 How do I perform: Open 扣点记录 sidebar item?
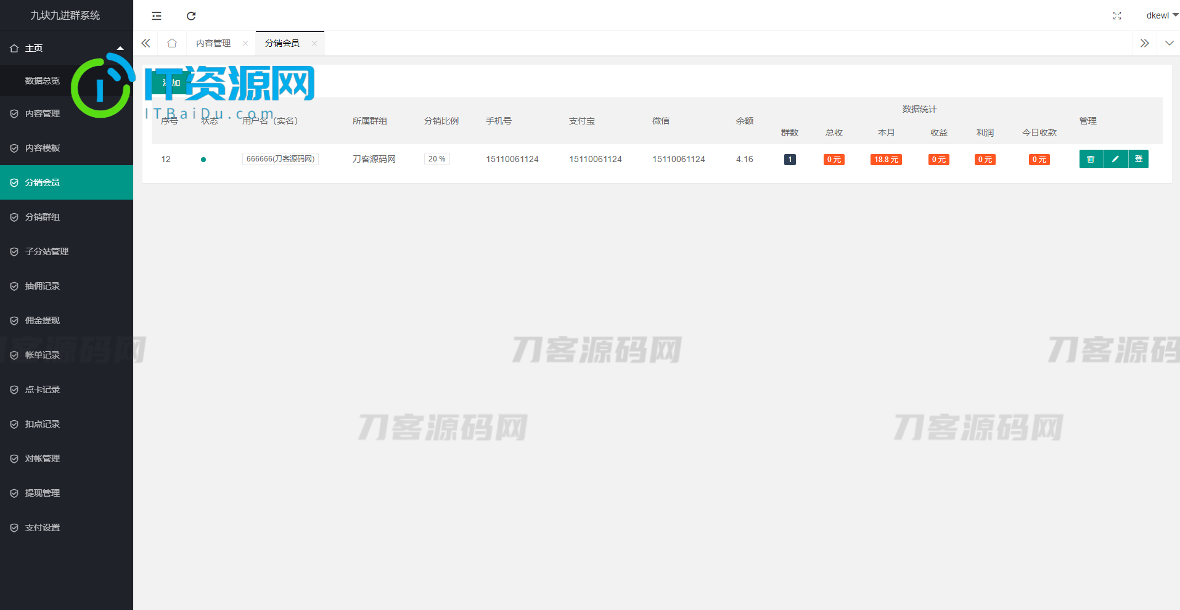click(67, 424)
